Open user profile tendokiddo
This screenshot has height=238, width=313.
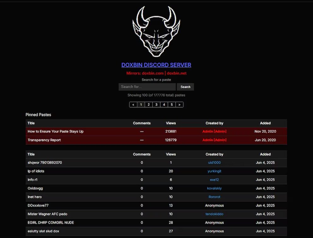pyautogui.click(x=214, y=214)
